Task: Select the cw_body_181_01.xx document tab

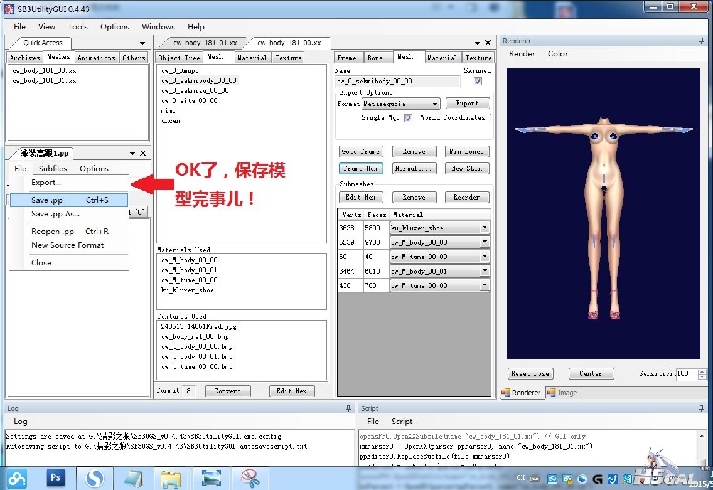Action: pyautogui.click(x=205, y=43)
